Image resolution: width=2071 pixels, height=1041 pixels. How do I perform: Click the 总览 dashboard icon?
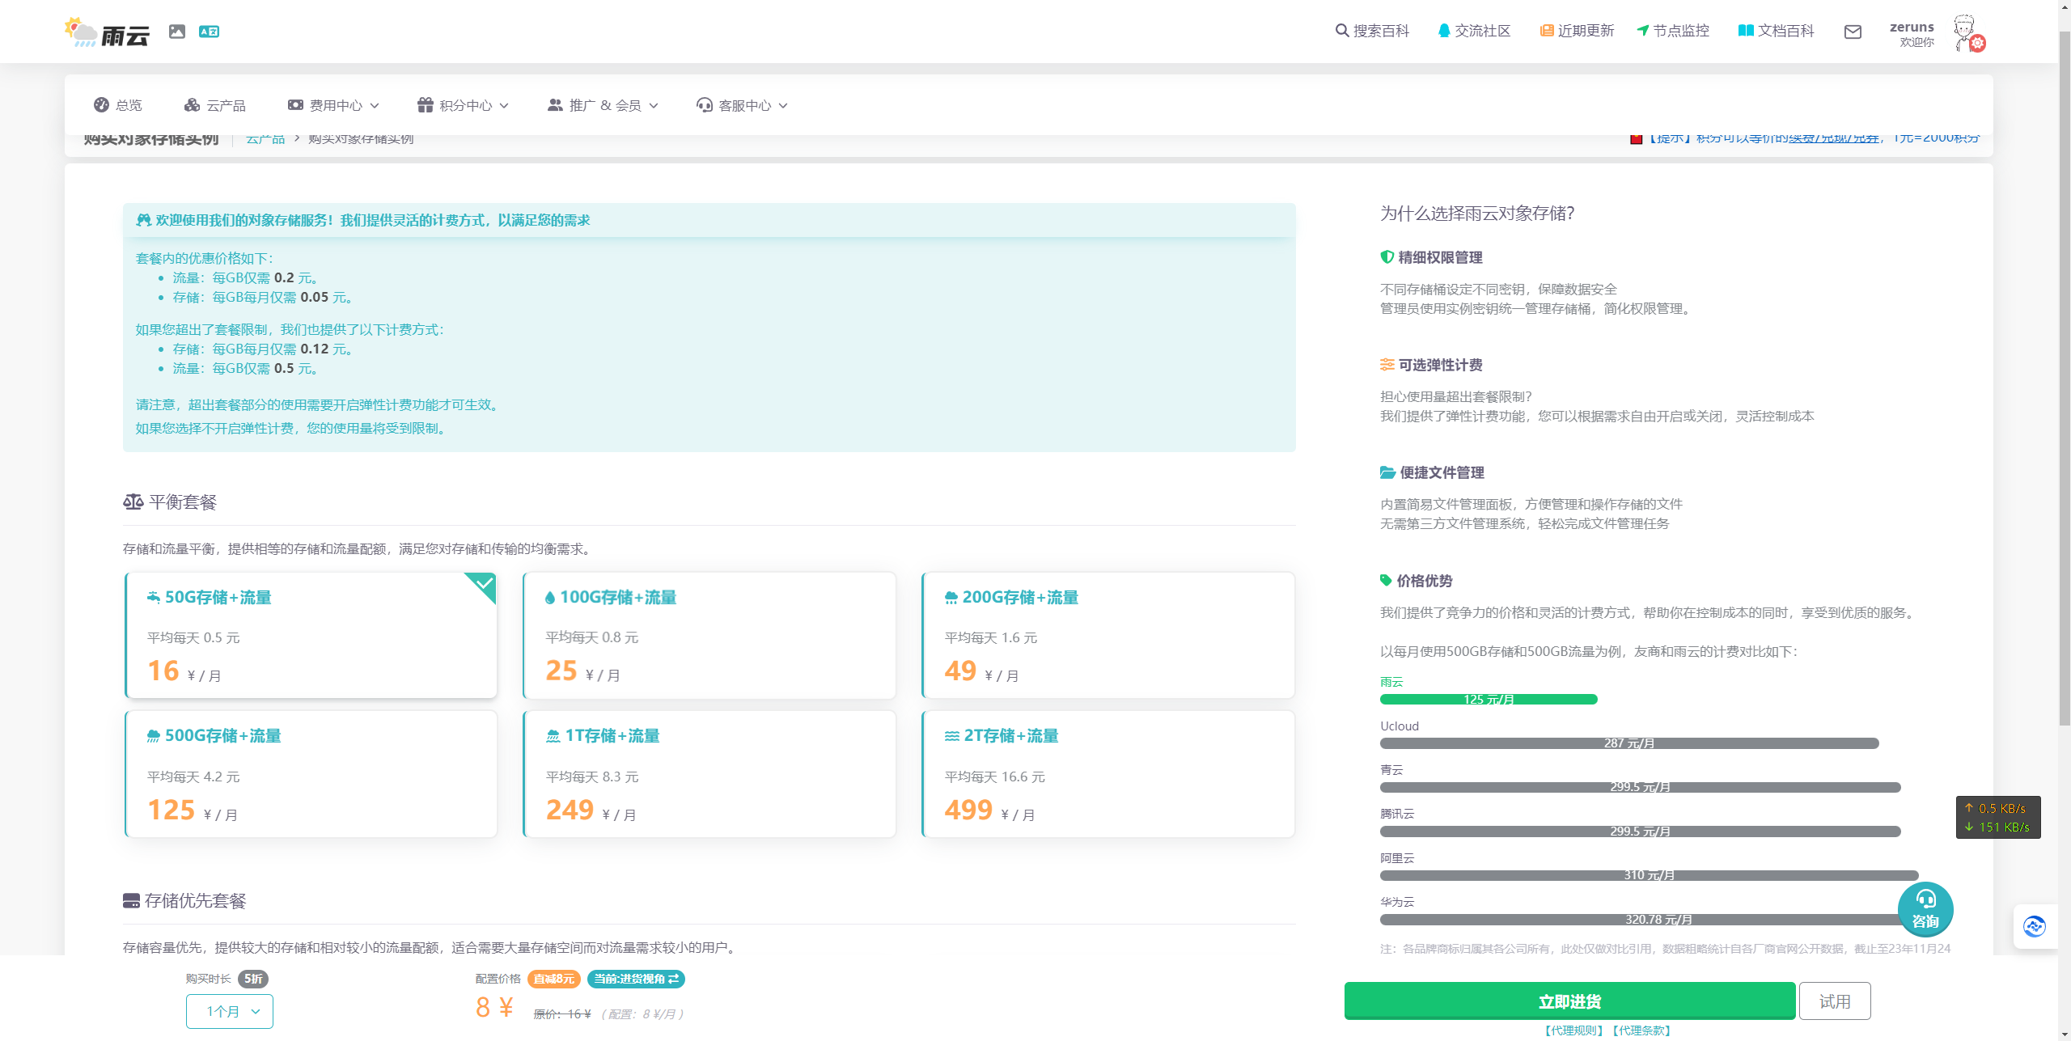pyautogui.click(x=101, y=105)
